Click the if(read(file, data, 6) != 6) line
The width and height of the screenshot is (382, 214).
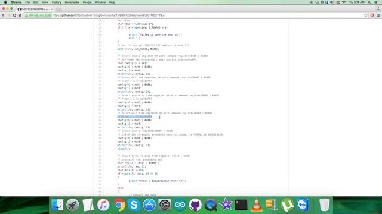(x=137, y=174)
